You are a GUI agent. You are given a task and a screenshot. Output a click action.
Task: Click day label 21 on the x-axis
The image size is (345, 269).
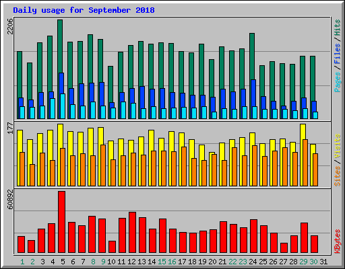(222, 262)
